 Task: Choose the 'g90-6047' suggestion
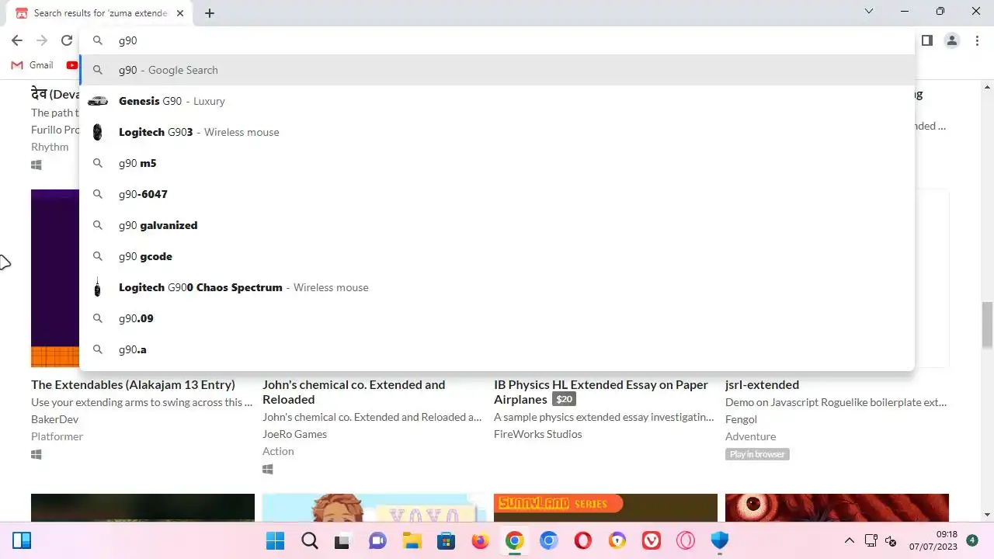(497, 194)
